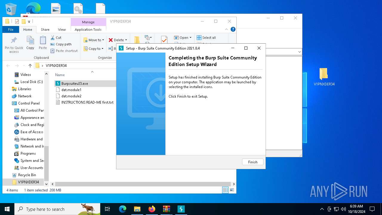The image size is (382, 215).
Task: Switch to the View ribbon tab
Action: pyautogui.click(x=62, y=30)
